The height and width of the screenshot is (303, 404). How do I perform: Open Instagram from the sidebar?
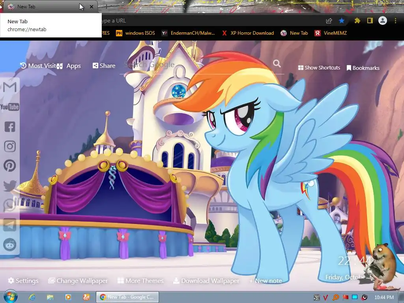[x=10, y=146]
